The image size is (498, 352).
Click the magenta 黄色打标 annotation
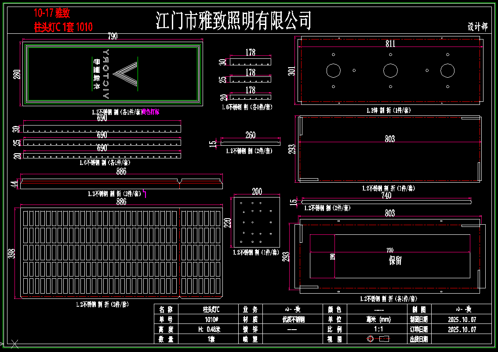point(150,112)
